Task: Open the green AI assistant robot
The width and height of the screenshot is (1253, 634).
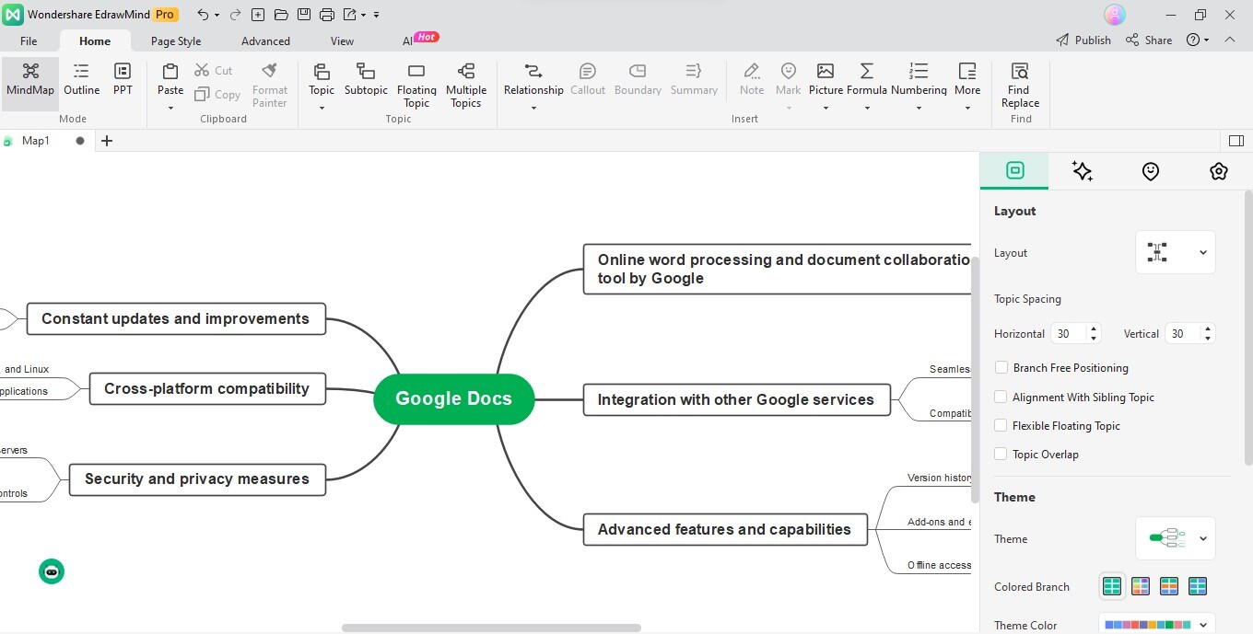Action: click(x=52, y=571)
